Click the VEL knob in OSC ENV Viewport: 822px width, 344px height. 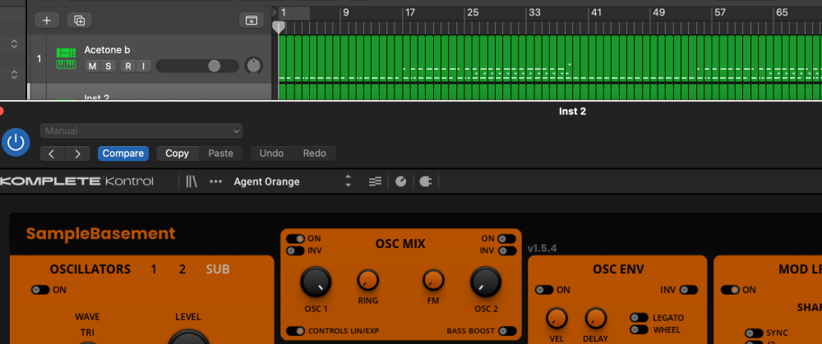(556, 319)
